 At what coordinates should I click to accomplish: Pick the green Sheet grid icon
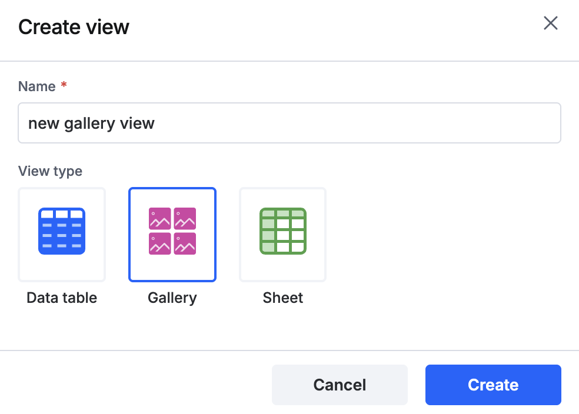(283, 231)
